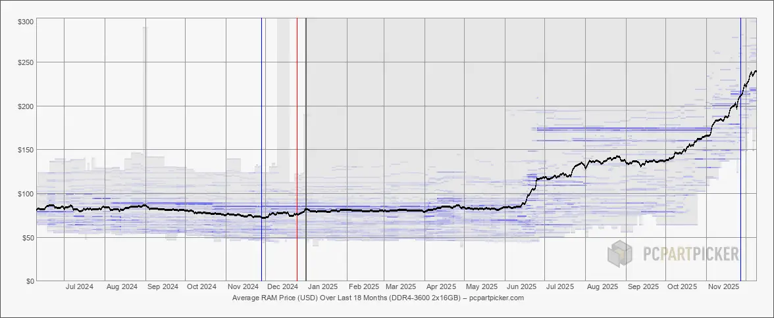Click the $250 y-axis label

point(26,62)
